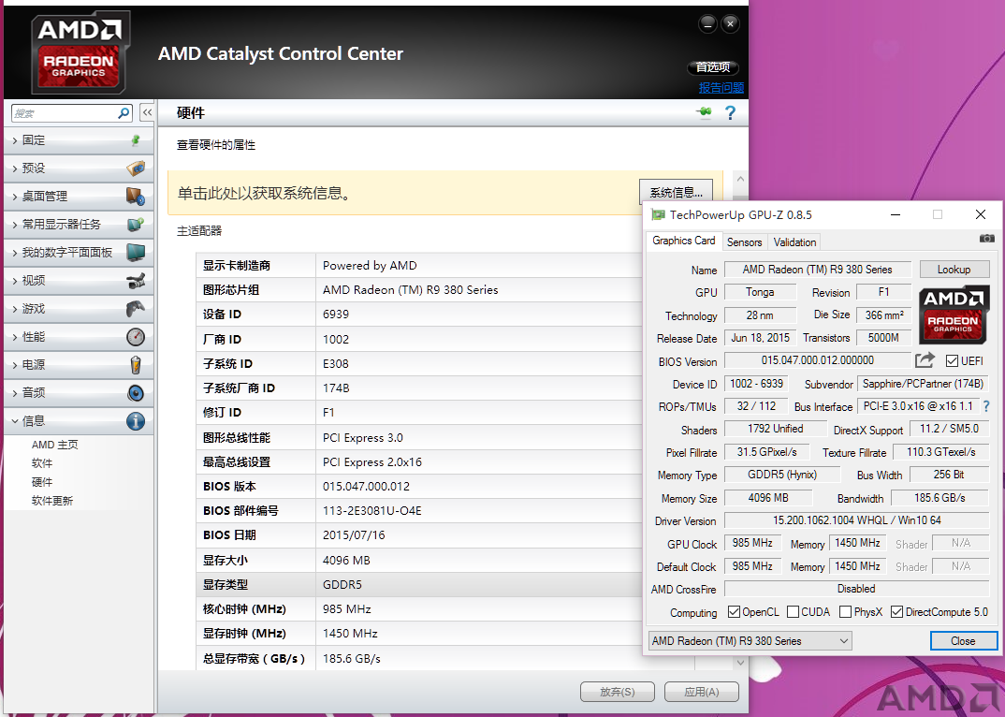Click the 预设 presets icon
Image resolution: width=1005 pixels, height=717 pixels.
pos(136,168)
